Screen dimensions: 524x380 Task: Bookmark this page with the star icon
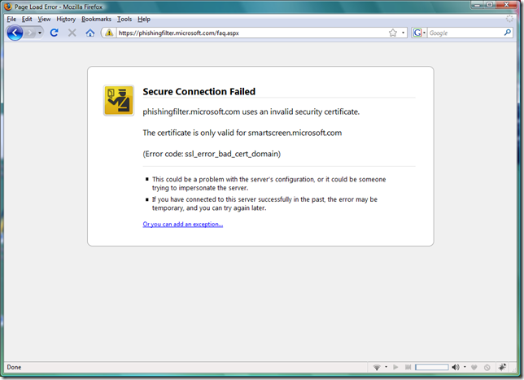coord(393,33)
